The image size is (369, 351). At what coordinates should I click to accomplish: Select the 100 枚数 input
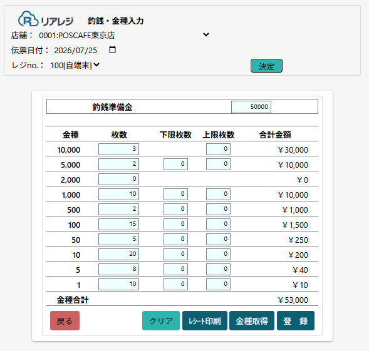[118, 225]
